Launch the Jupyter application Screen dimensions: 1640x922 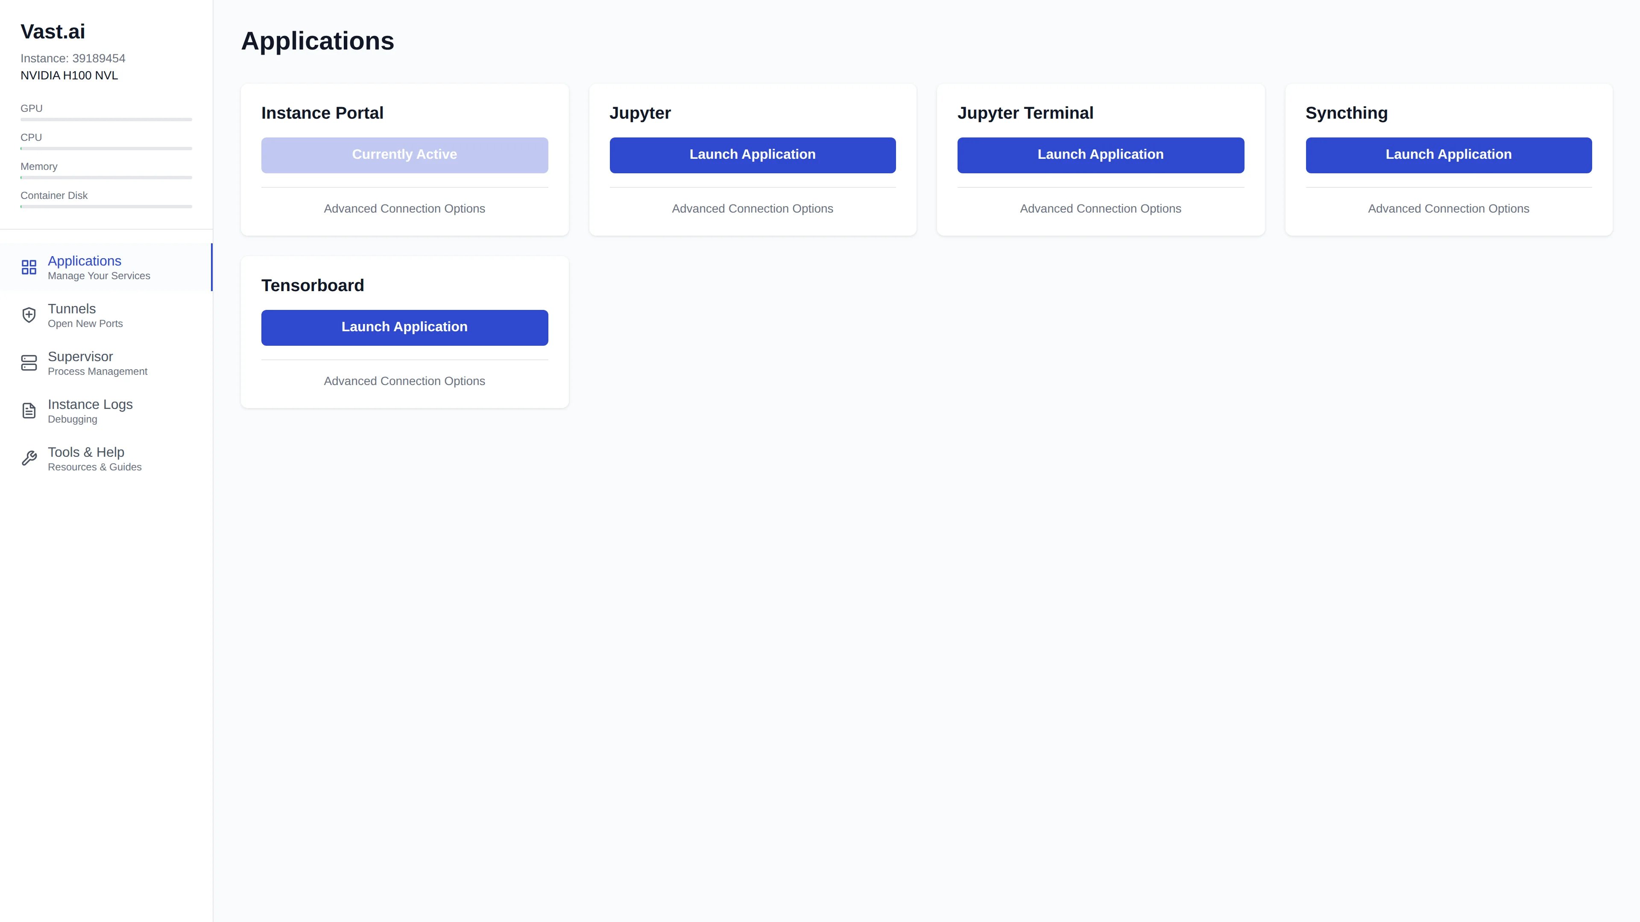pyautogui.click(x=753, y=155)
